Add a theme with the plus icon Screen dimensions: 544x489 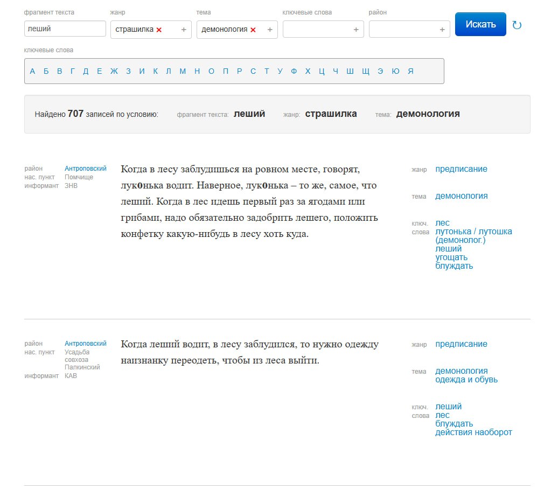tap(270, 30)
